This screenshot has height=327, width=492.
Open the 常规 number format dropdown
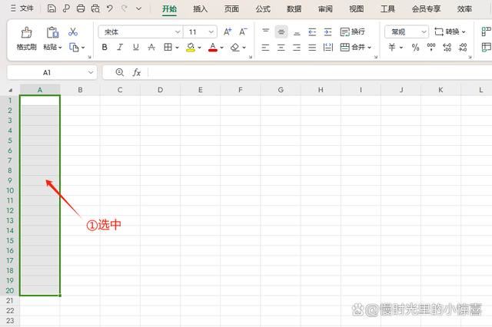tap(407, 32)
